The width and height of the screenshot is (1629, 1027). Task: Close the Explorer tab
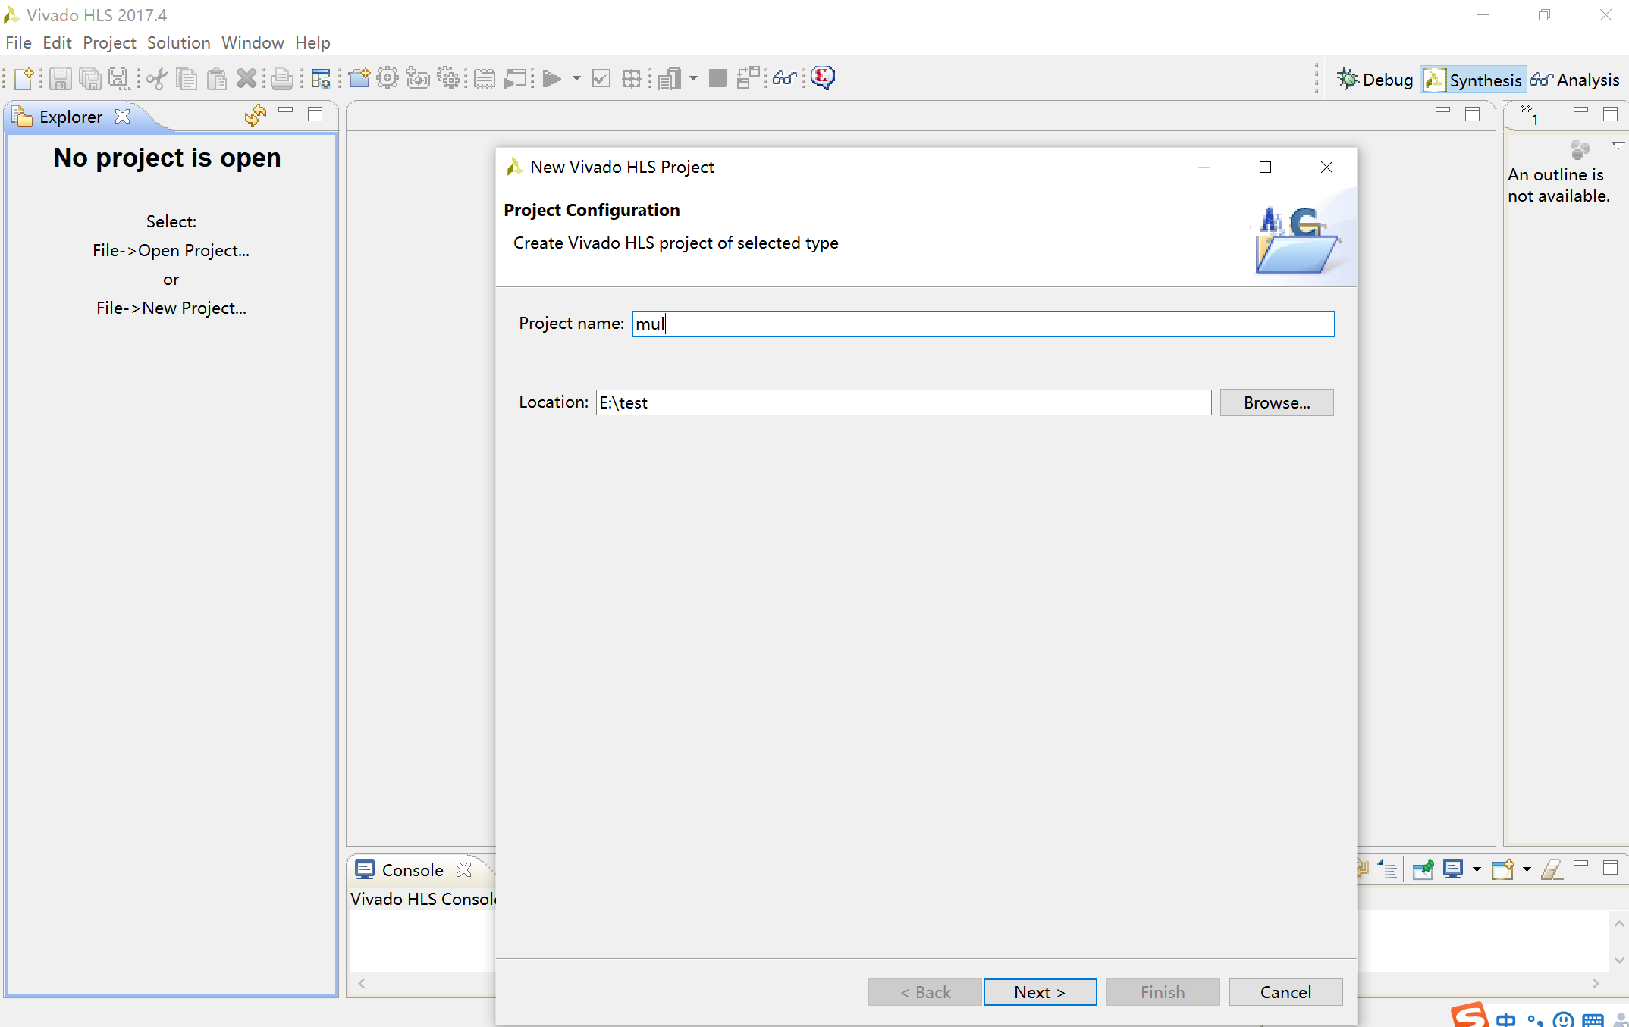click(x=122, y=117)
